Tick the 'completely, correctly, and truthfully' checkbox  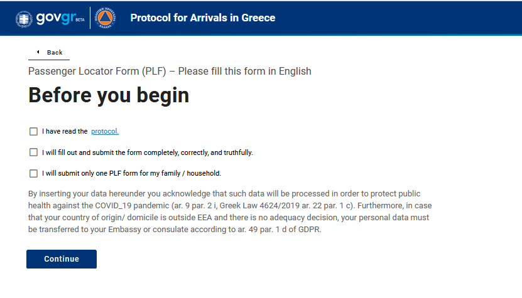pos(33,152)
